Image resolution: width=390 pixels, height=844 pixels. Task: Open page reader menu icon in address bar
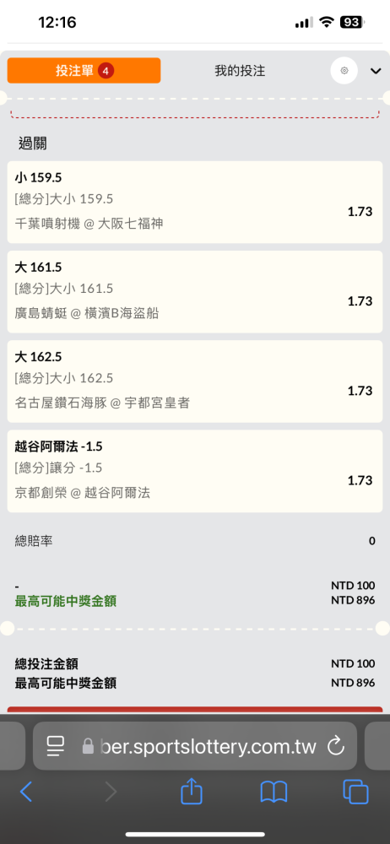55,745
